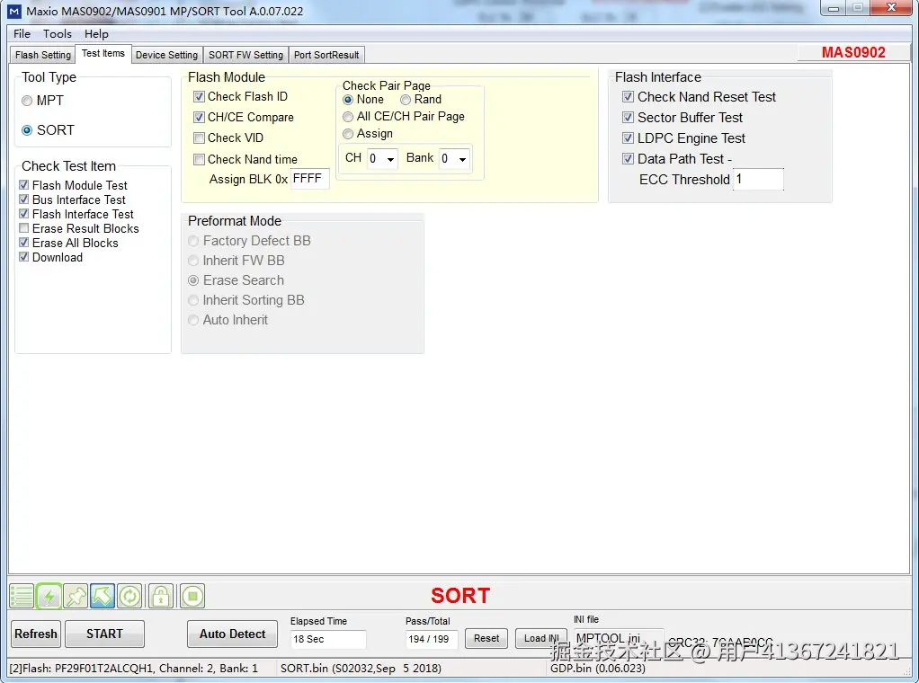
Task: Open the File menu
Action: click(x=22, y=34)
